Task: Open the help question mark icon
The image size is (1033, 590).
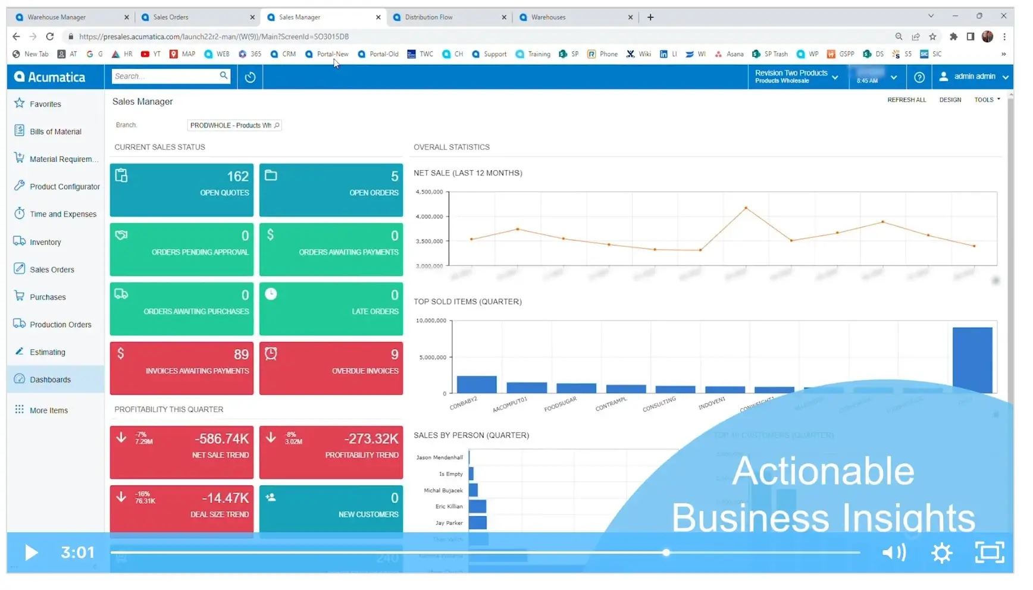Action: click(919, 77)
